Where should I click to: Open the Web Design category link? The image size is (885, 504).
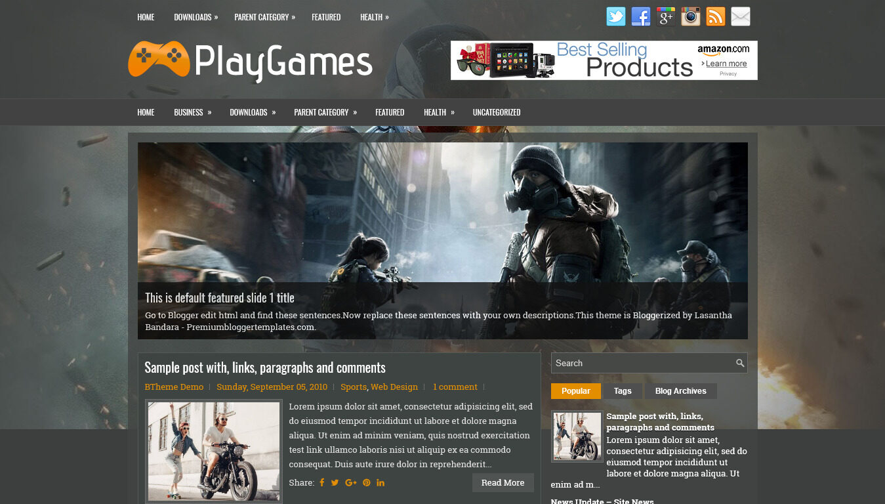394,387
